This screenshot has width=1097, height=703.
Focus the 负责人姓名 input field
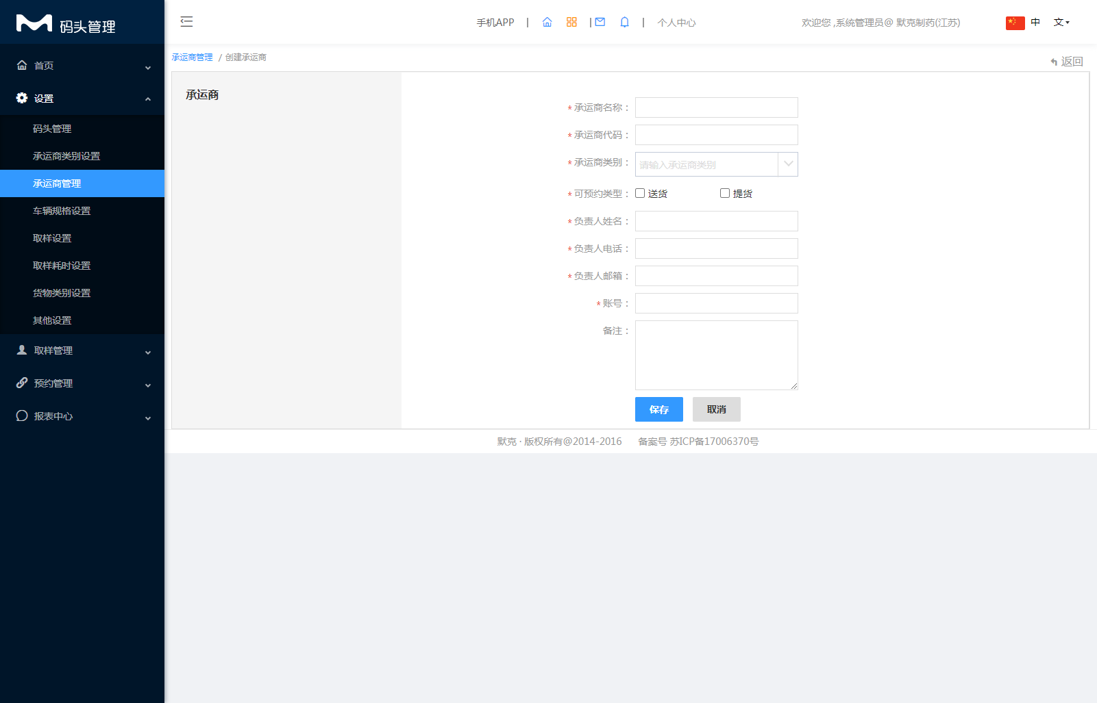point(717,221)
